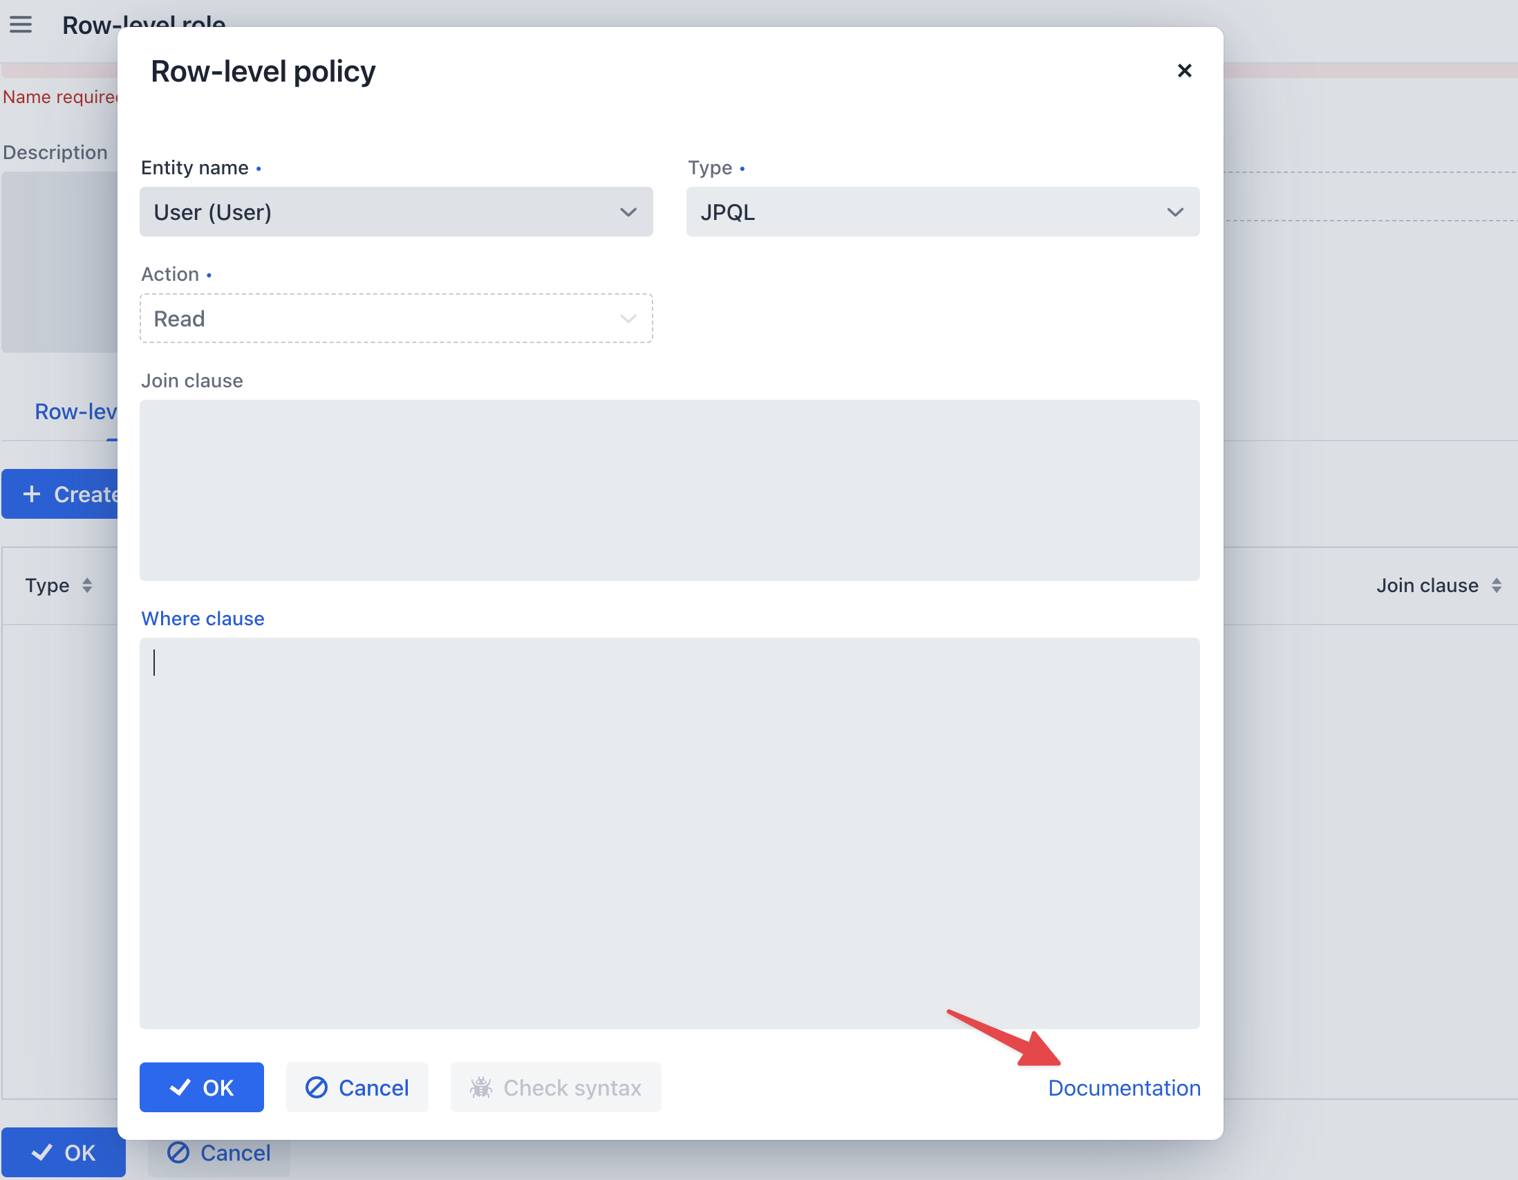Click the plus icon on the Create button

31,494
